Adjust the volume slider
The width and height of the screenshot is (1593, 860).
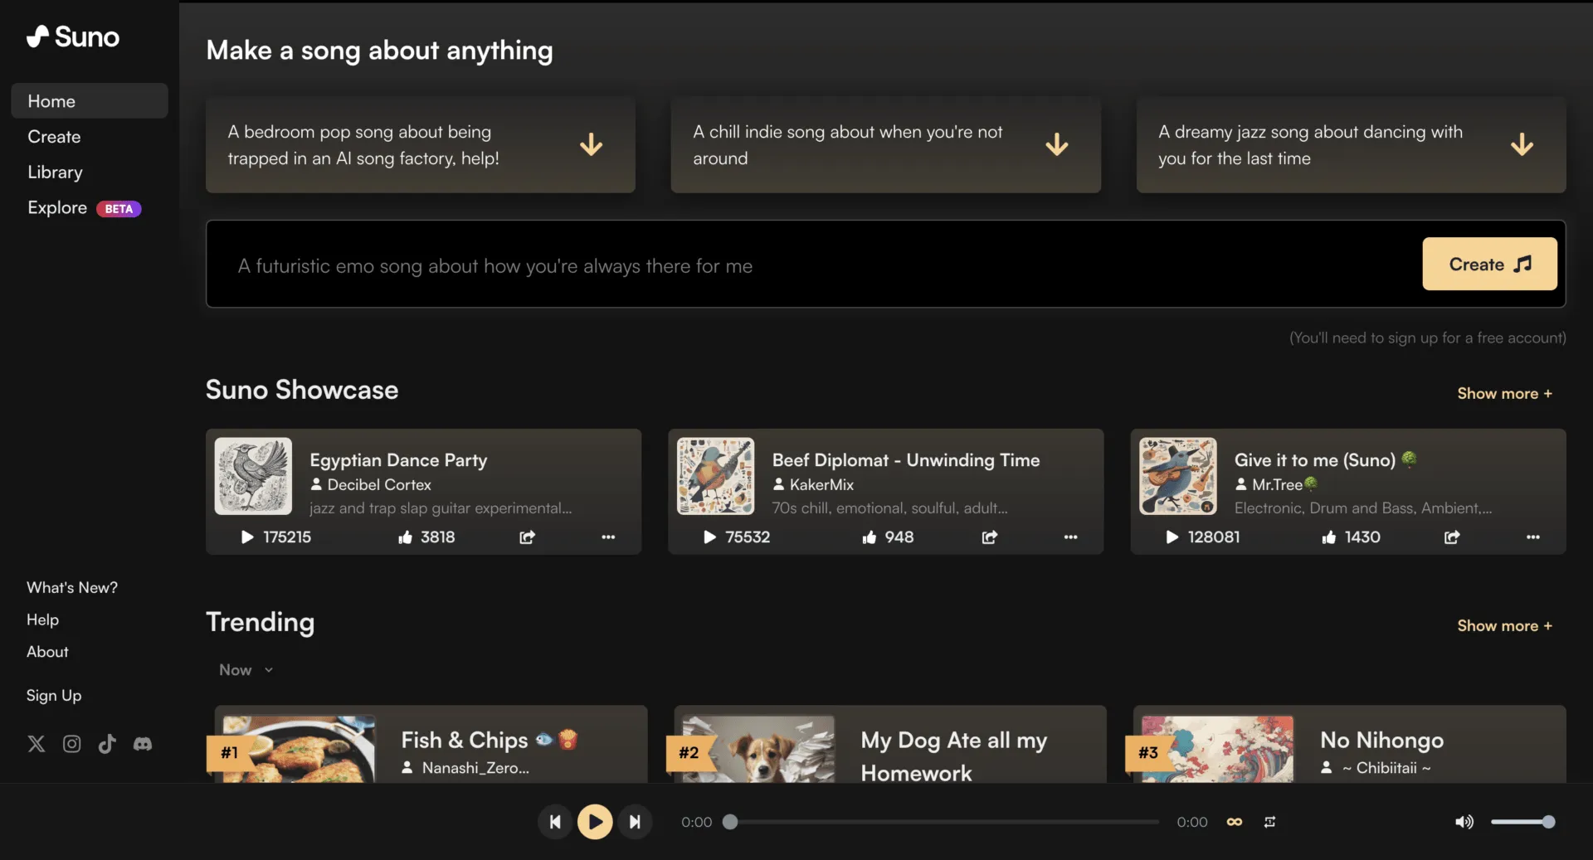tap(1522, 822)
